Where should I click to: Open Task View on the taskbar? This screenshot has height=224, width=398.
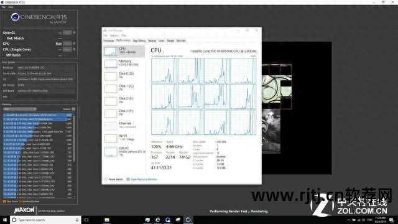(x=86, y=220)
